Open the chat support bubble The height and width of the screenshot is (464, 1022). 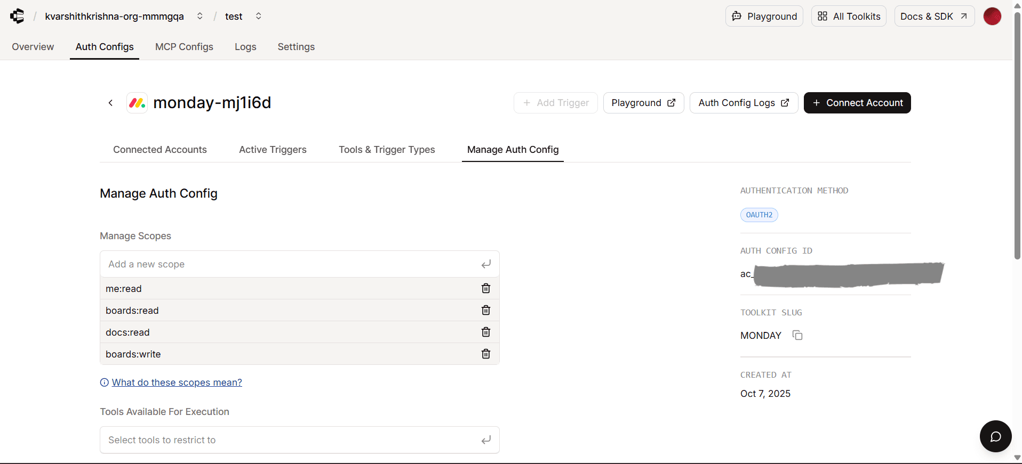[x=995, y=436]
